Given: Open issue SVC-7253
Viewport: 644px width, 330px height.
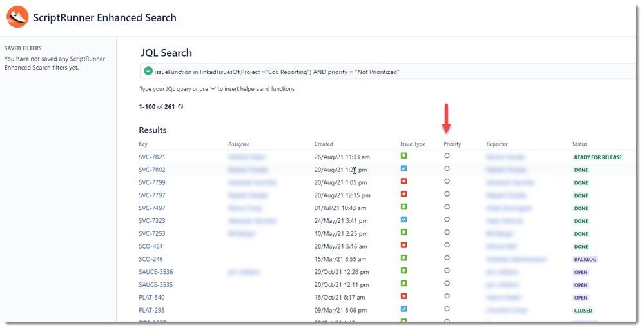Looking at the screenshot, I should click(x=152, y=233).
